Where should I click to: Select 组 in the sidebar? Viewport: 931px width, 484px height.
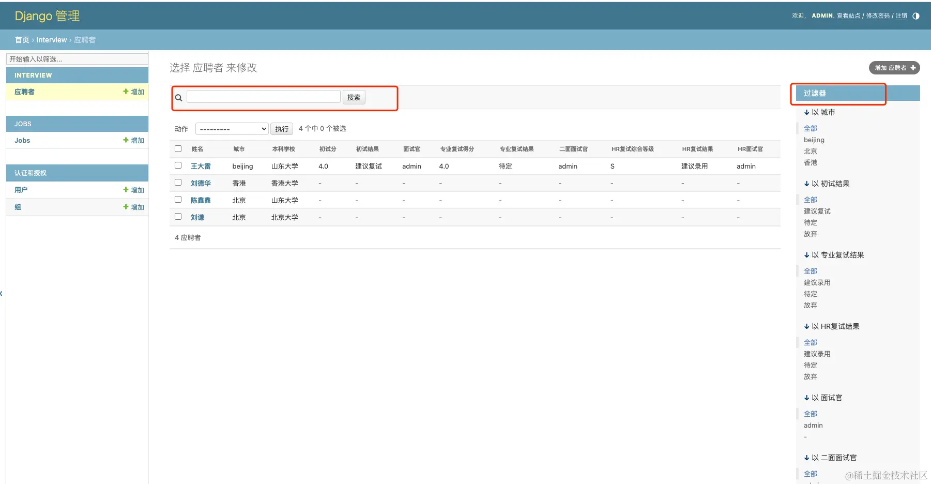point(18,207)
